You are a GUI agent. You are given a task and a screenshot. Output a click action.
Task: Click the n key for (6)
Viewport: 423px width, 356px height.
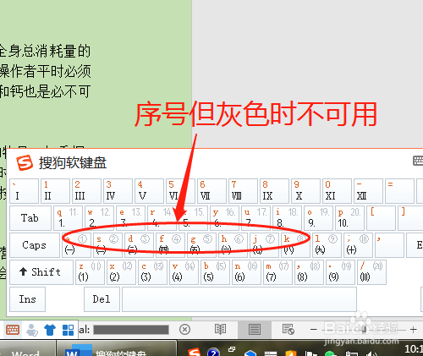click(x=246, y=272)
